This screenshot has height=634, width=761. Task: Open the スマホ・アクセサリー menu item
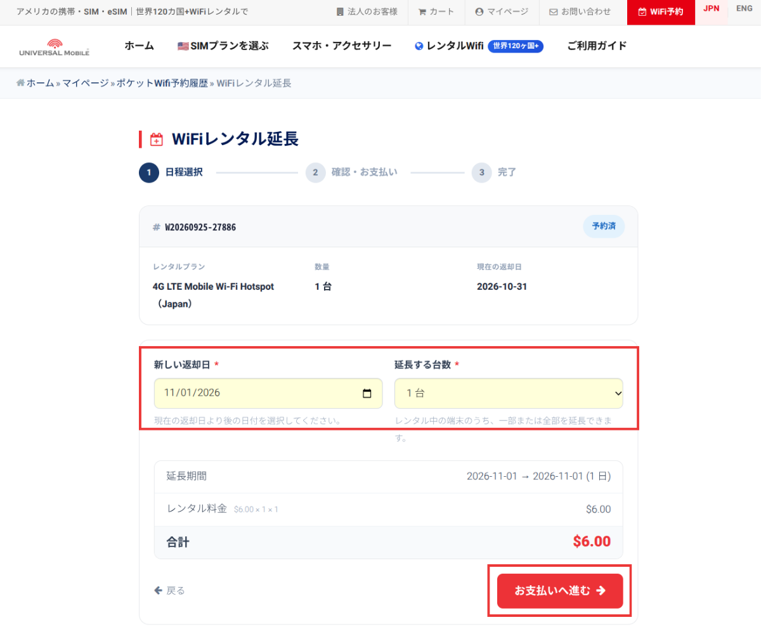click(x=342, y=46)
